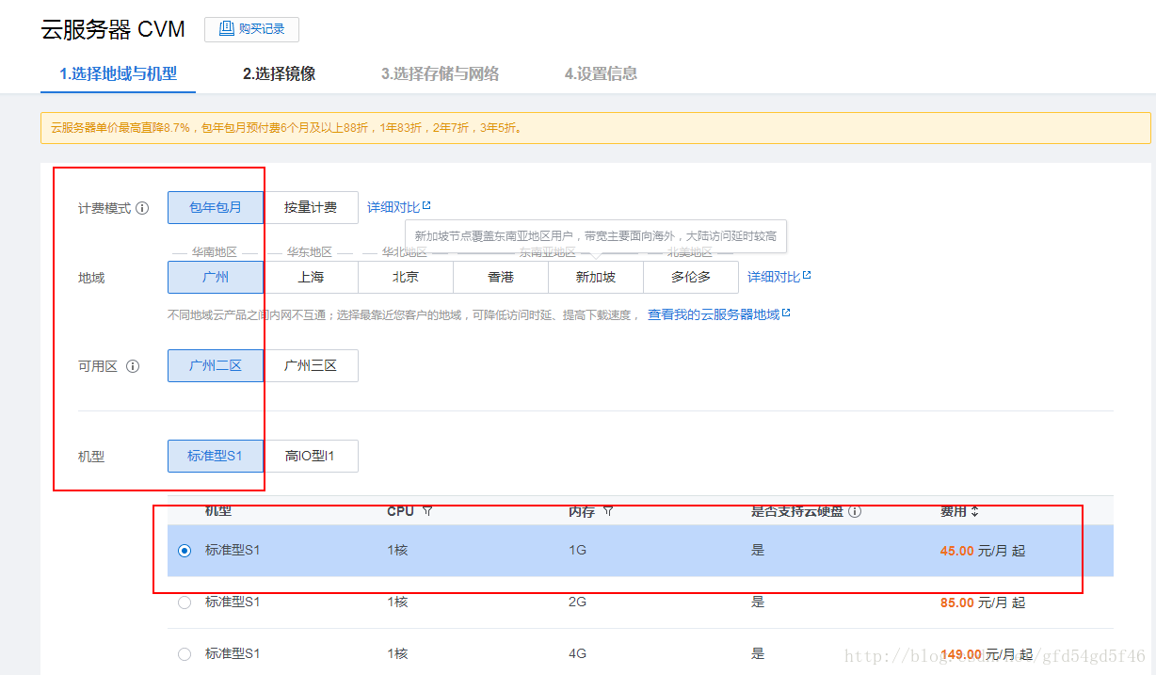Choose the 广州 region

click(216, 277)
